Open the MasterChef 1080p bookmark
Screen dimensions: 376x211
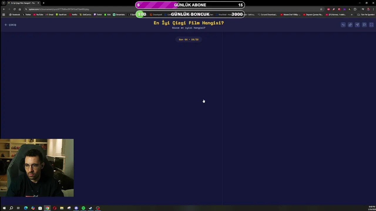[x=291, y=15]
